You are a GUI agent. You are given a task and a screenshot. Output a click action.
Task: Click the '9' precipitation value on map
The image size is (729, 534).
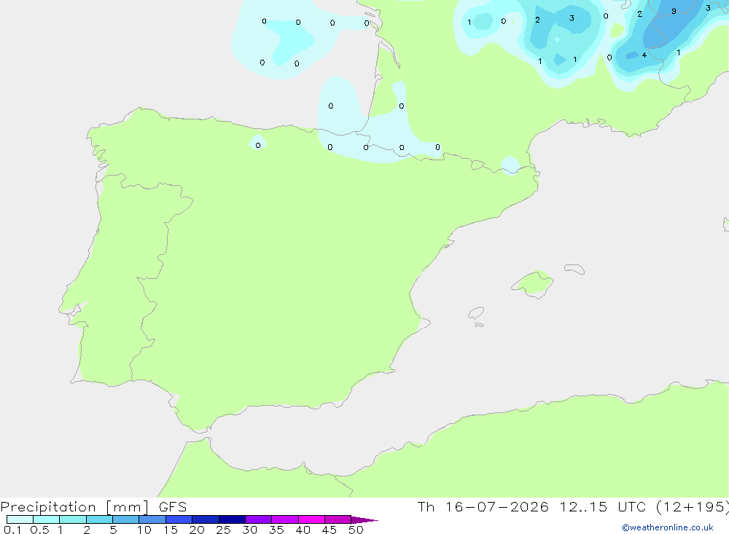point(674,11)
